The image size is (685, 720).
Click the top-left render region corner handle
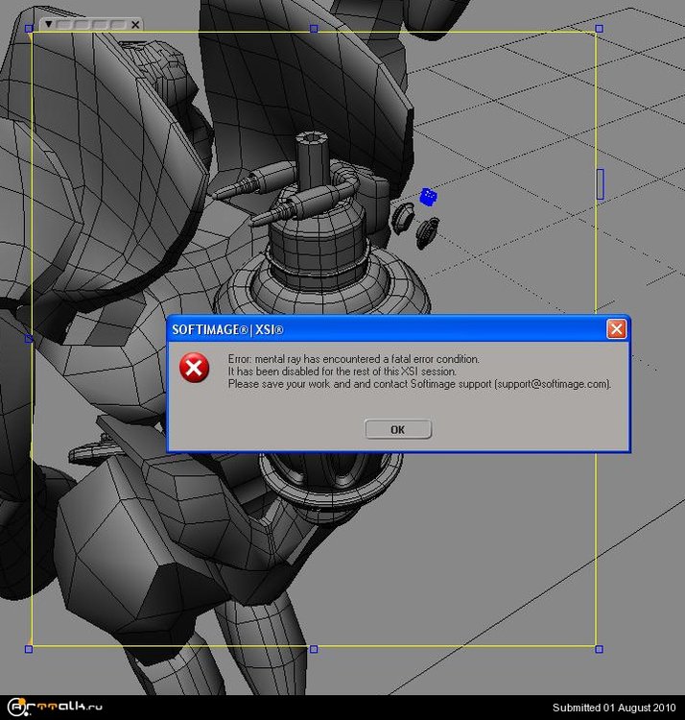(x=29, y=29)
